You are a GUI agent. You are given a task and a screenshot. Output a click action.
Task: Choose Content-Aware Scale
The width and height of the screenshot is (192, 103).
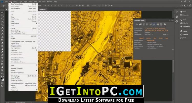coord(23,42)
